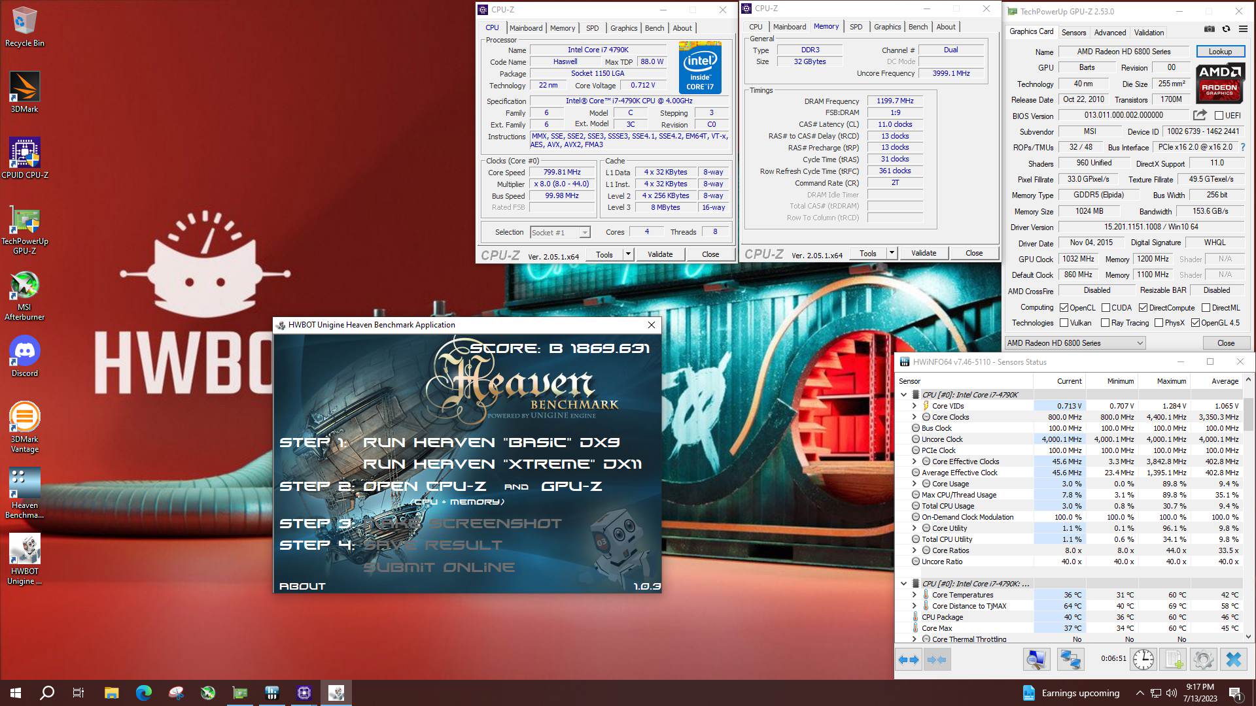Open Bench tab in right CPU-Z window

(x=918, y=27)
